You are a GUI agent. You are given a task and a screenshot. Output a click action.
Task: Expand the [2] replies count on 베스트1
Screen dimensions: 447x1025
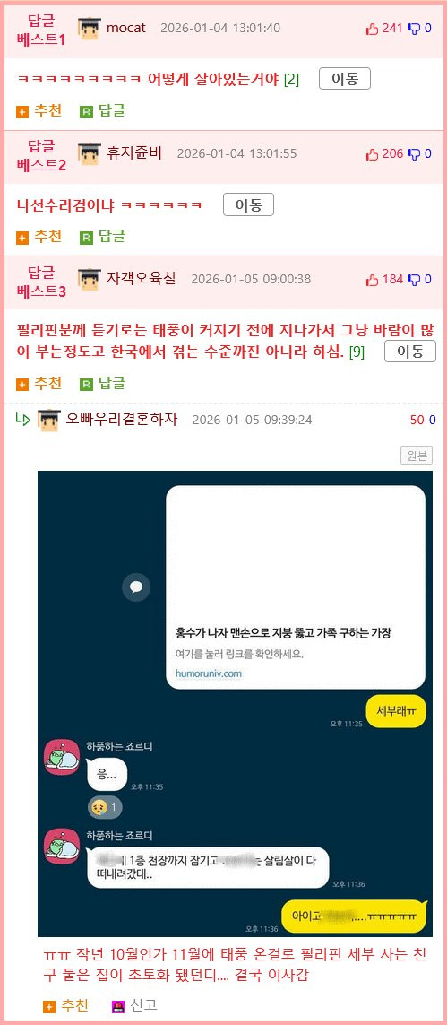point(292,80)
